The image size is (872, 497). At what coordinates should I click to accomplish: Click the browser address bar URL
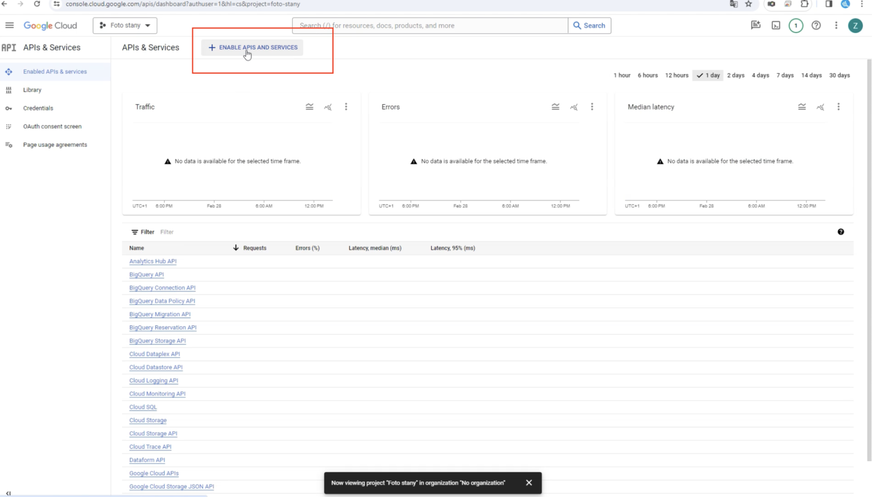point(183,4)
